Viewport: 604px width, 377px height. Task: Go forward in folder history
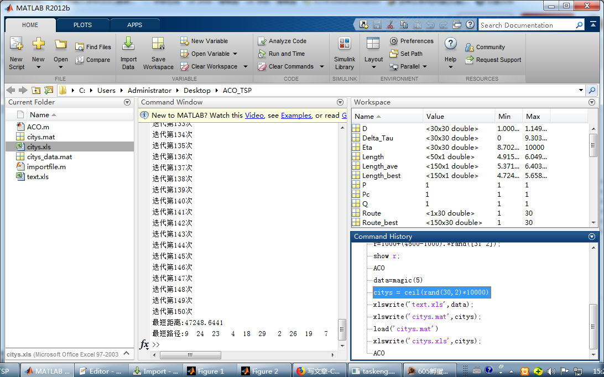pyautogui.click(x=23, y=91)
